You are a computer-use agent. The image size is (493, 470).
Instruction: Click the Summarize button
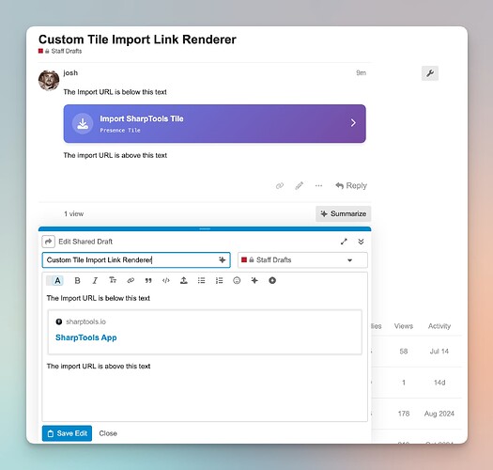[x=343, y=213]
